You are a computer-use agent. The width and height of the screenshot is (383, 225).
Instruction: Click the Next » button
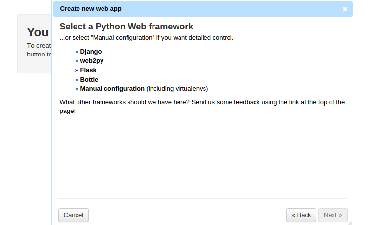pos(332,215)
